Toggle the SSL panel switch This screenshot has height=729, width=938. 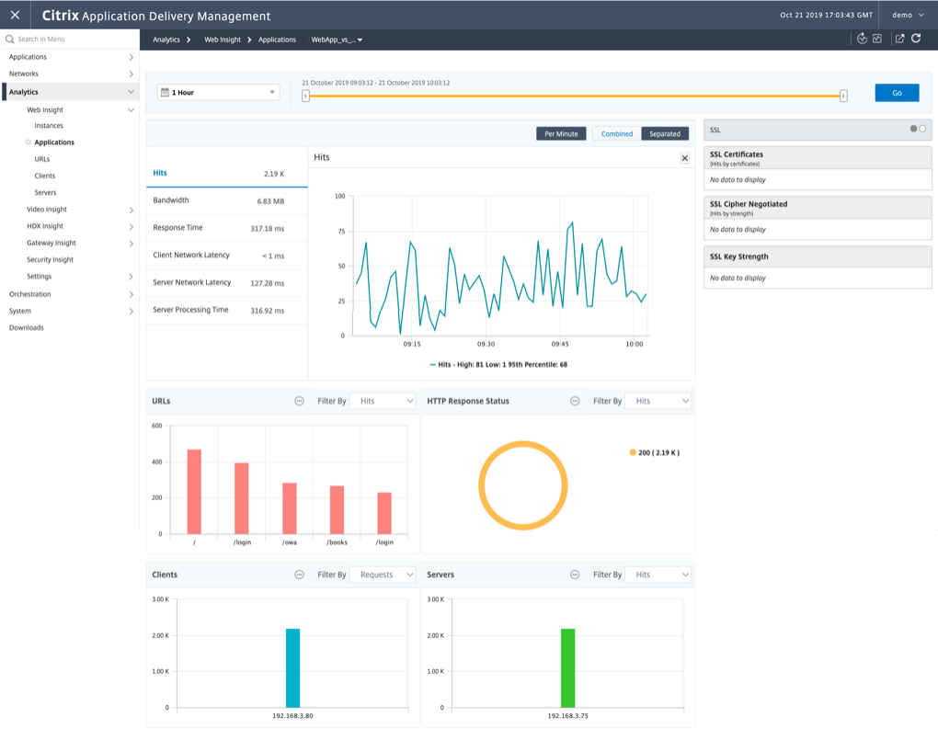tap(919, 129)
